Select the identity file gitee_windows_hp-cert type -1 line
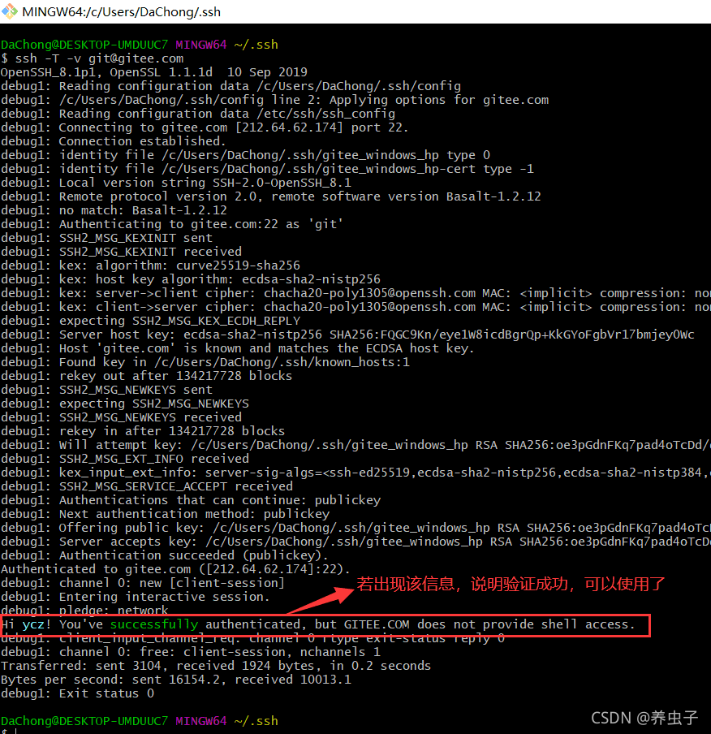The height and width of the screenshot is (734, 711). point(267,169)
